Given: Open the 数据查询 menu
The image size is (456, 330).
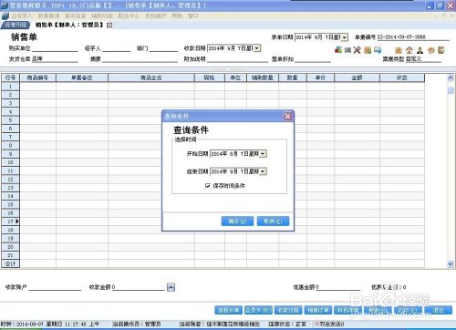Looking at the screenshot, I should [48, 15].
